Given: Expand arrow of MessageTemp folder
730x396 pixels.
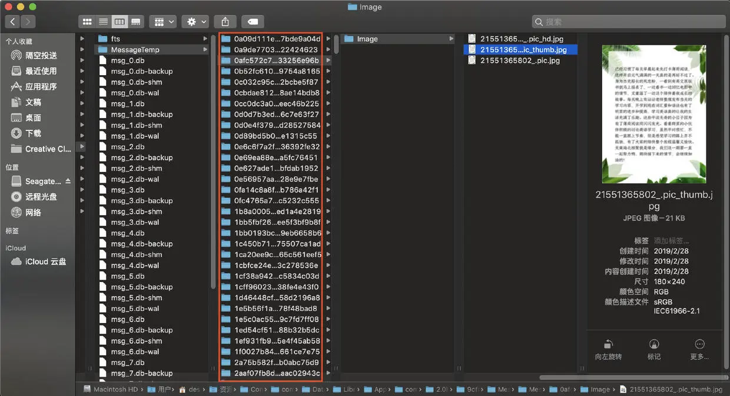Looking at the screenshot, I should point(205,50).
